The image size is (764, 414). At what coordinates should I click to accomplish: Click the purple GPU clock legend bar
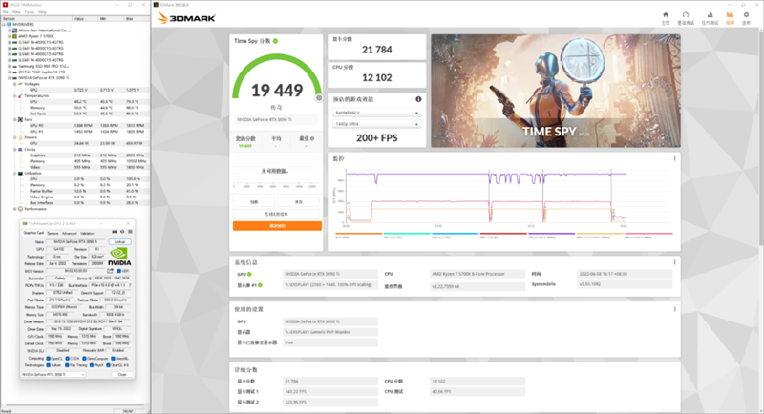pos(551,234)
